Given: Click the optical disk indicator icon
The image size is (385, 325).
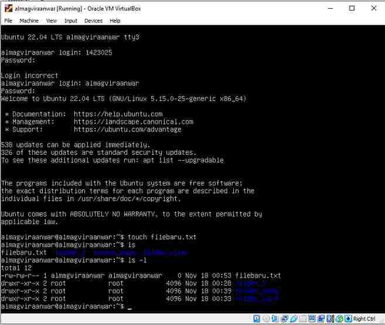Looking at the screenshot, I should pos(267,319).
